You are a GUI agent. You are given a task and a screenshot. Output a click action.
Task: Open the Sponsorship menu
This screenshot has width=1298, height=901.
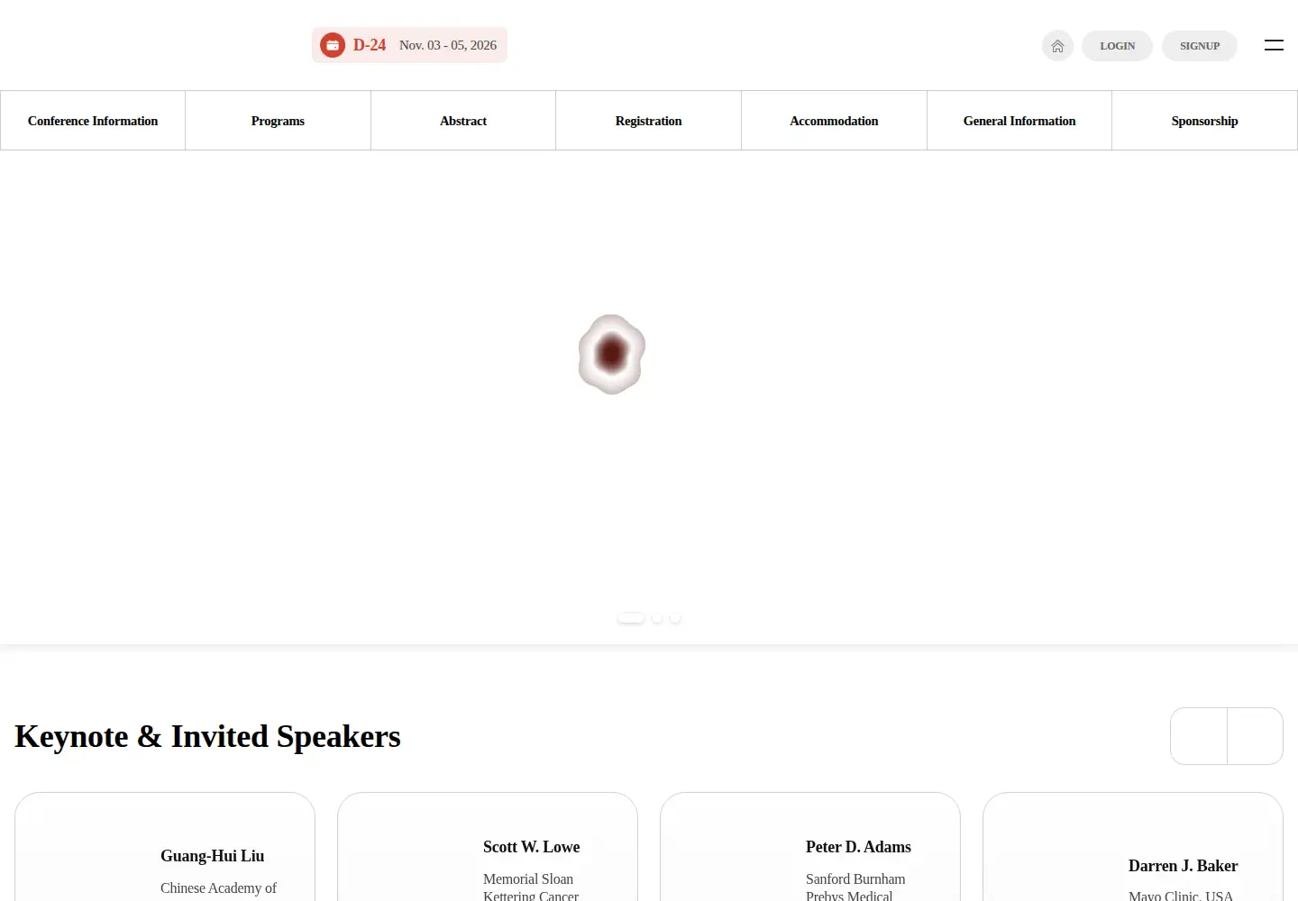click(x=1204, y=121)
